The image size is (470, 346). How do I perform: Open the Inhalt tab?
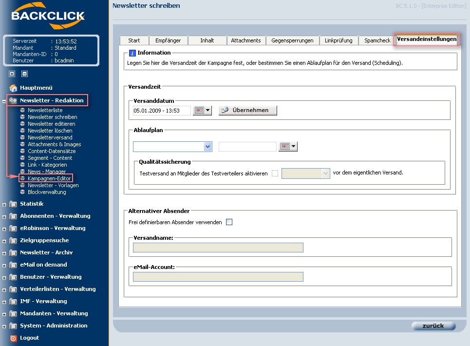coord(207,40)
